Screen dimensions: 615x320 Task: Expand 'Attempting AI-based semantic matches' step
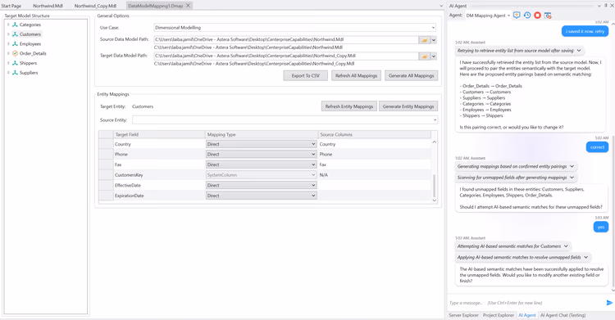click(566, 246)
